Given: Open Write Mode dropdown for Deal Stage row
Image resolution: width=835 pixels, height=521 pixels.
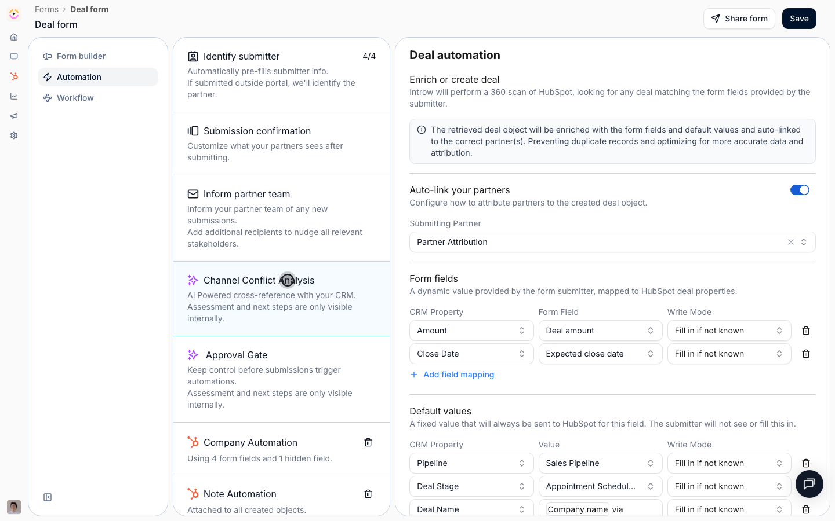Looking at the screenshot, I should point(729,486).
